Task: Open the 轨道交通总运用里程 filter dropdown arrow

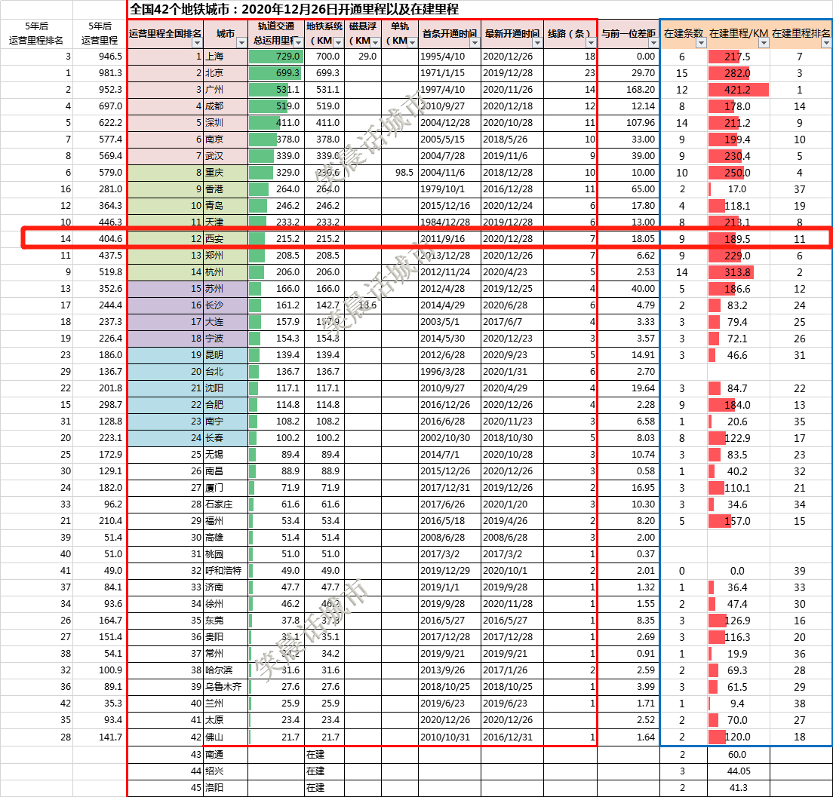Action: 298,42
